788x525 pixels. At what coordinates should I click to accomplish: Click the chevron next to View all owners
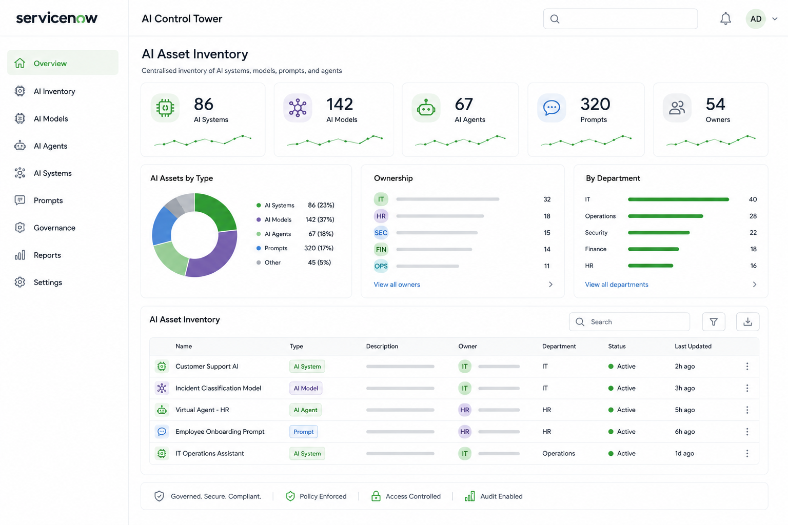[550, 285]
